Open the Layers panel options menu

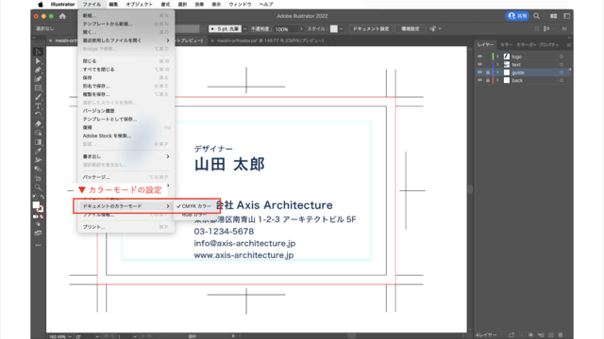(568, 45)
